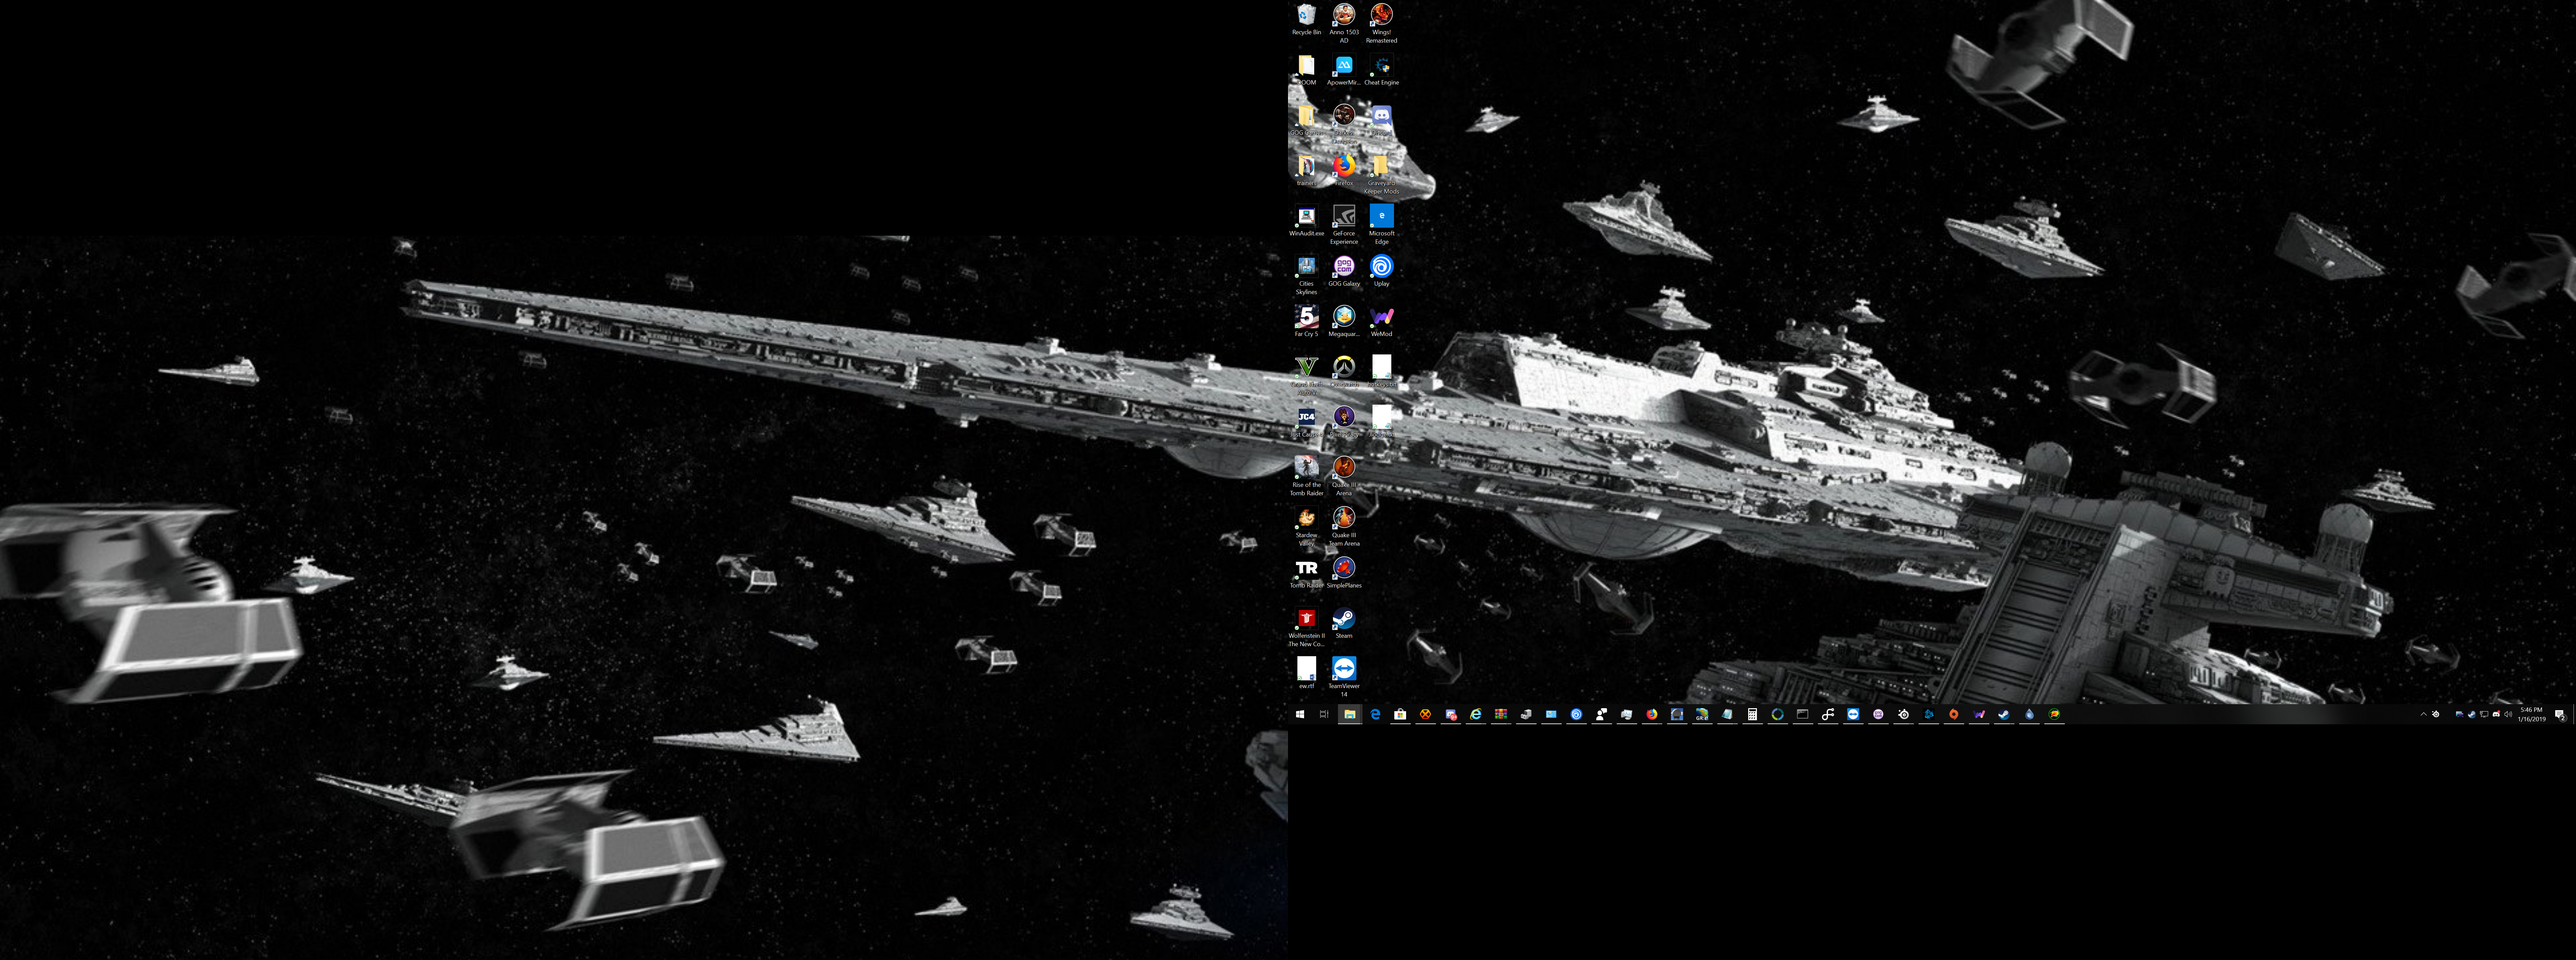Viewport: 2576px width, 960px height.
Task: Click the TeamViewer icon on the taskbar
Action: point(1853,714)
